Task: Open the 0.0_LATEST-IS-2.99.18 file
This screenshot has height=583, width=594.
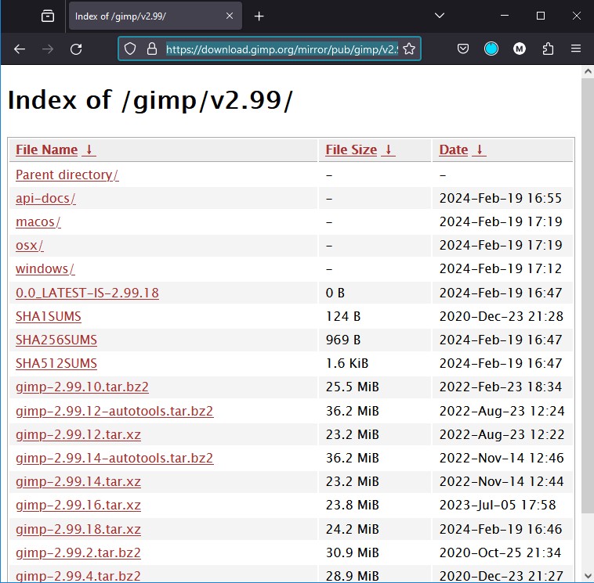Action: (87, 293)
